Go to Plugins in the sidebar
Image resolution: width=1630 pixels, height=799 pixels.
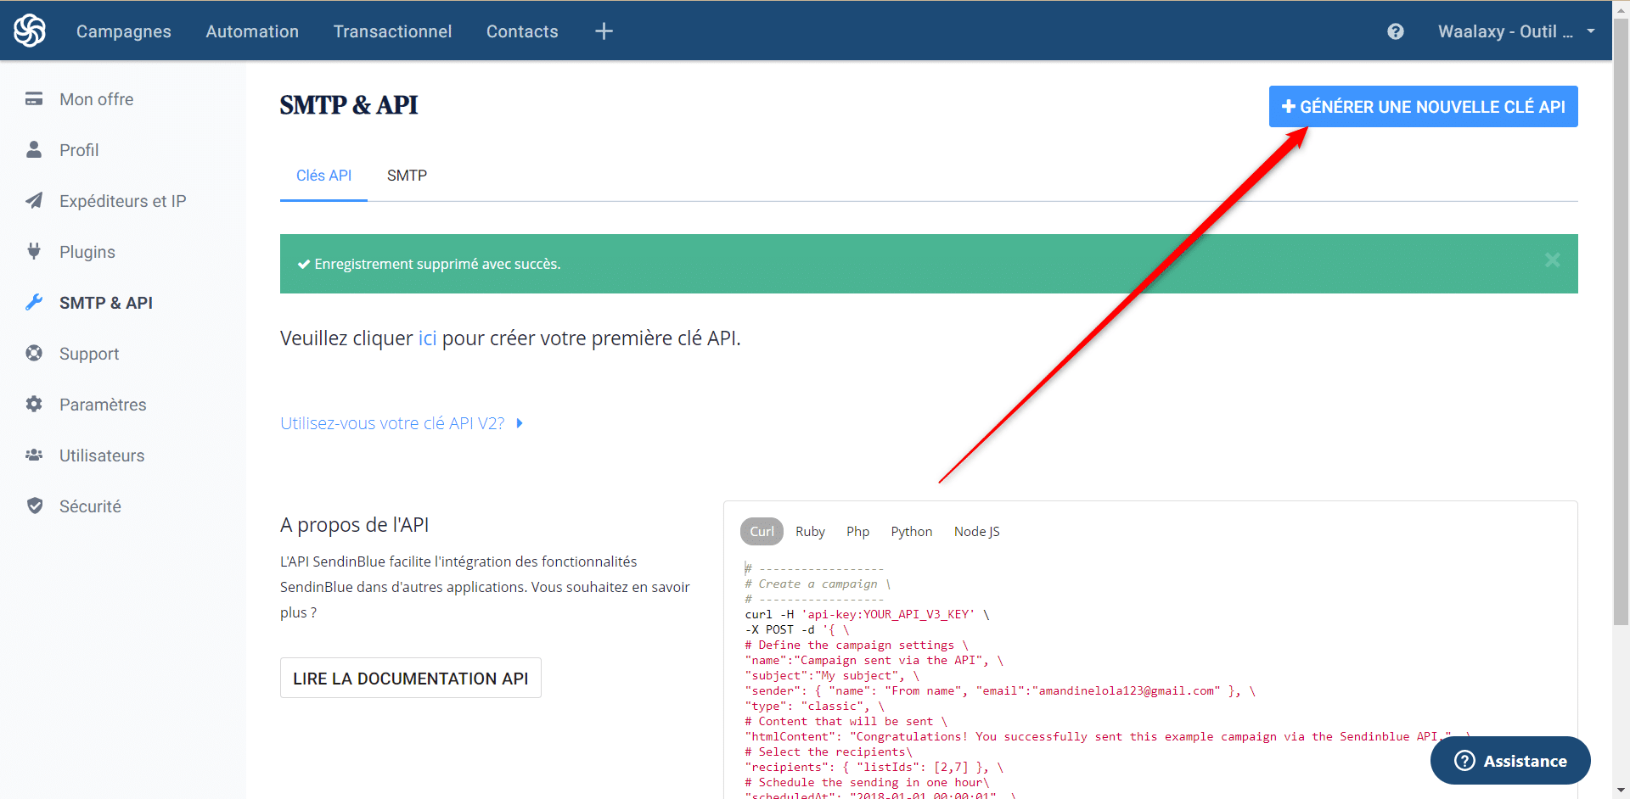tap(87, 252)
